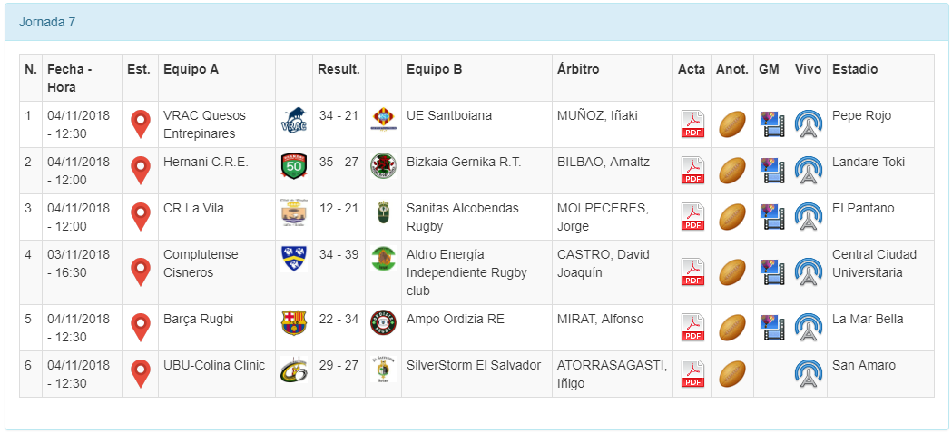Open the PDF acta for VRAC vs UE Santboiana
The image size is (952, 434).
pos(692,124)
